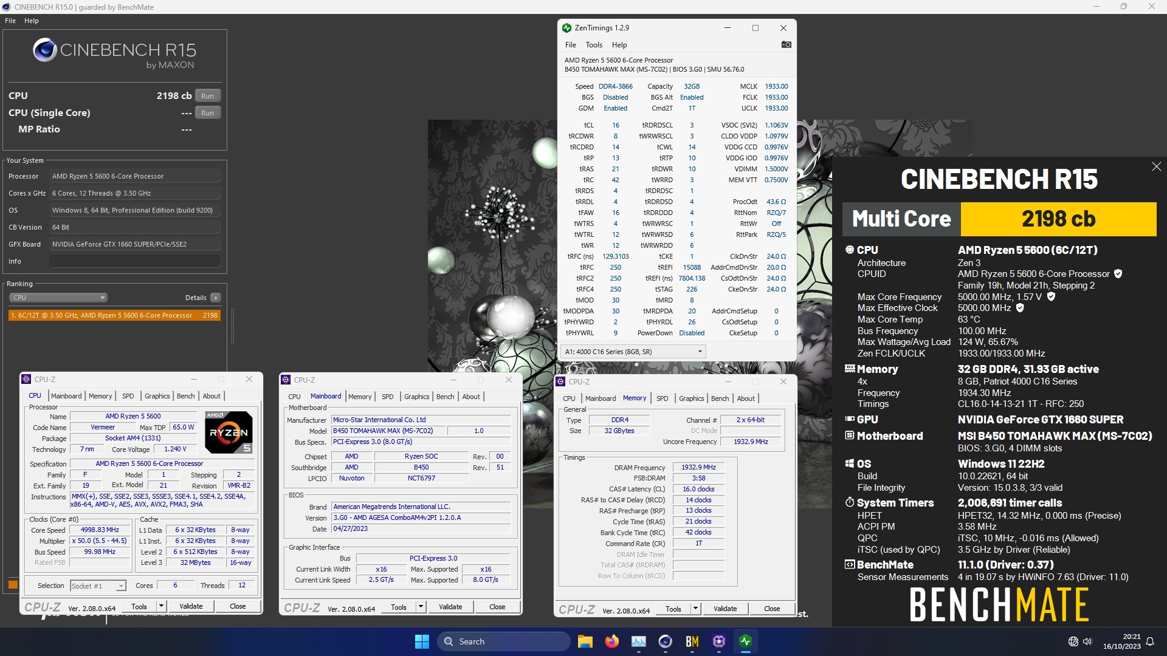Click the network globe tray icon
This screenshot has height=656, width=1167.
coord(1073,641)
